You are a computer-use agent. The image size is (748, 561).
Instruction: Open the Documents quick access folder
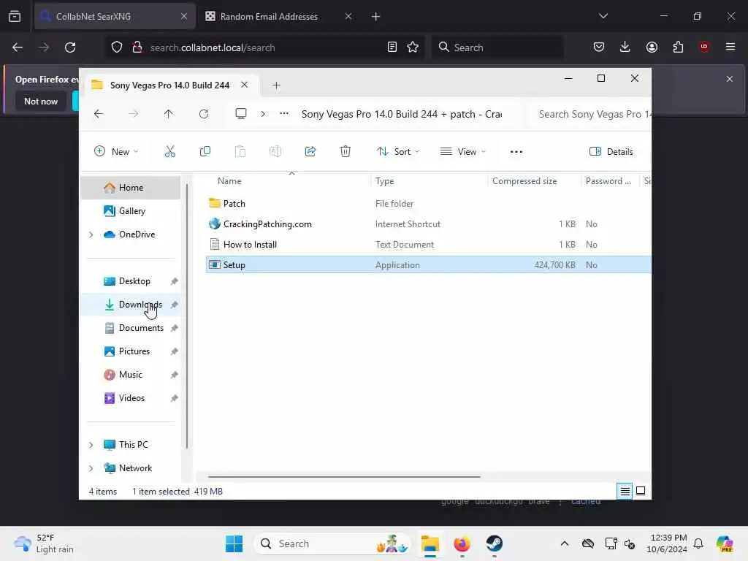tap(141, 328)
